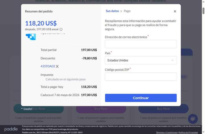Click the Continuar button
The width and height of the screenshot is (205, 134).
click(141, 98)
